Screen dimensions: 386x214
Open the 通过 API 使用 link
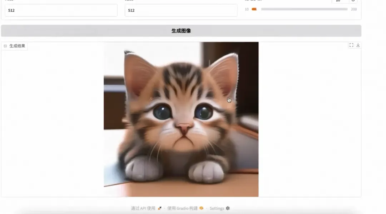click(146, 208)
